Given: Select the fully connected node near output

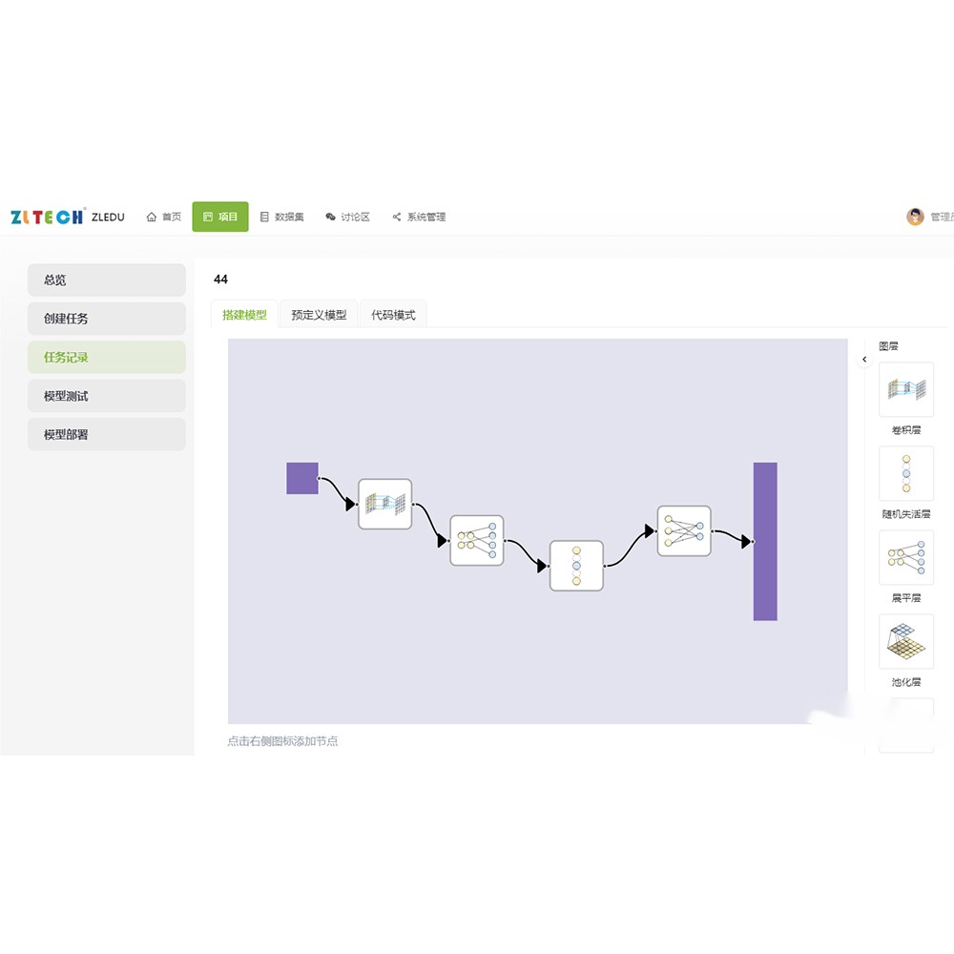Looking at the screenshot, I should point(684,531).
